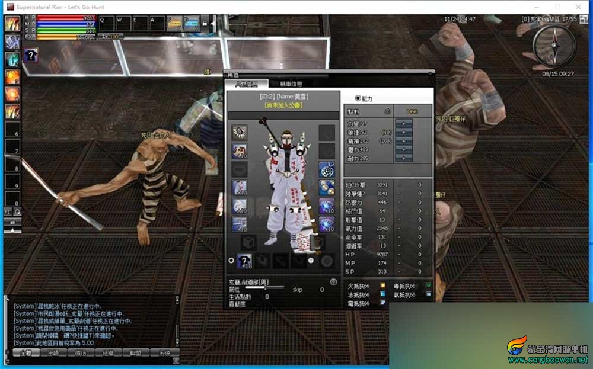Image resolution: width=593 pixels, height=369 pixels.
Task: Select left radio beside costume slot
Action: click(231, 261)
